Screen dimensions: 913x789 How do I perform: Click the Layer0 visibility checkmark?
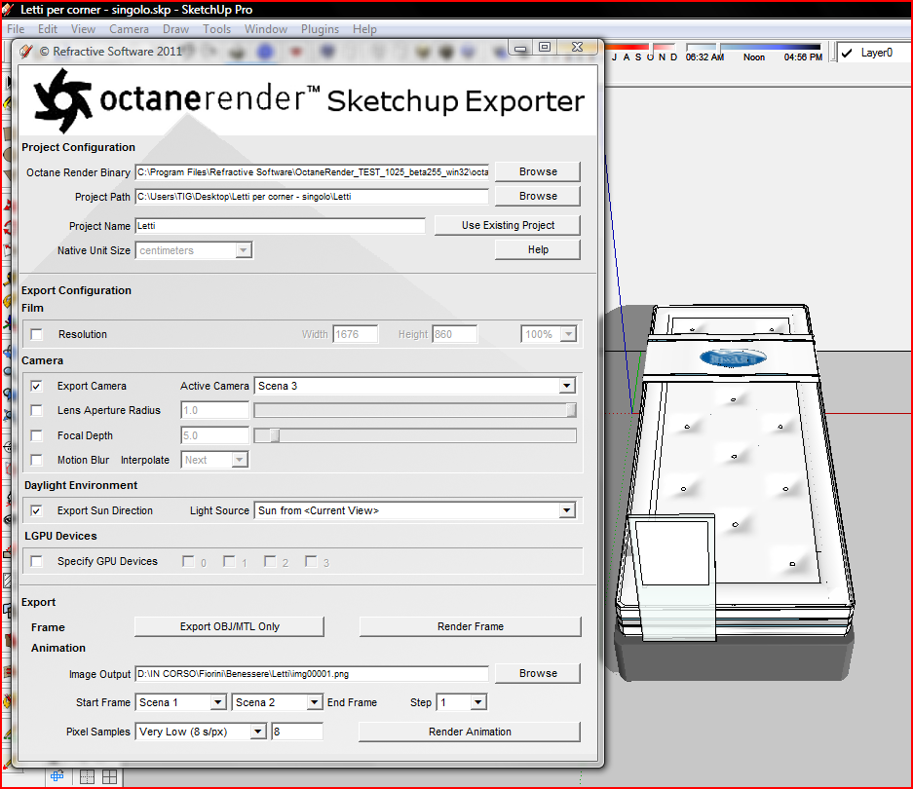(847, 53)
